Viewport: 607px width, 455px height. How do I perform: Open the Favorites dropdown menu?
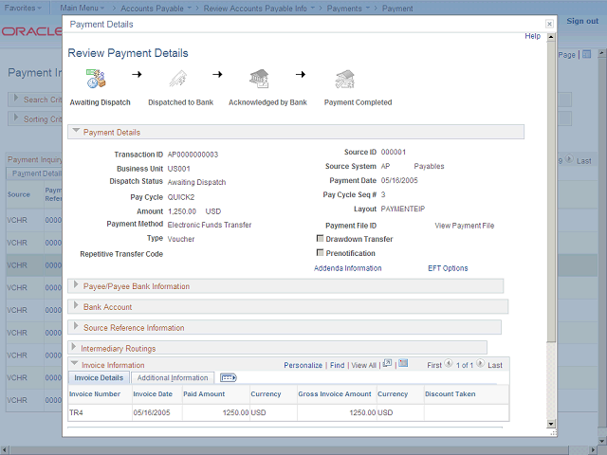point(23,8)
